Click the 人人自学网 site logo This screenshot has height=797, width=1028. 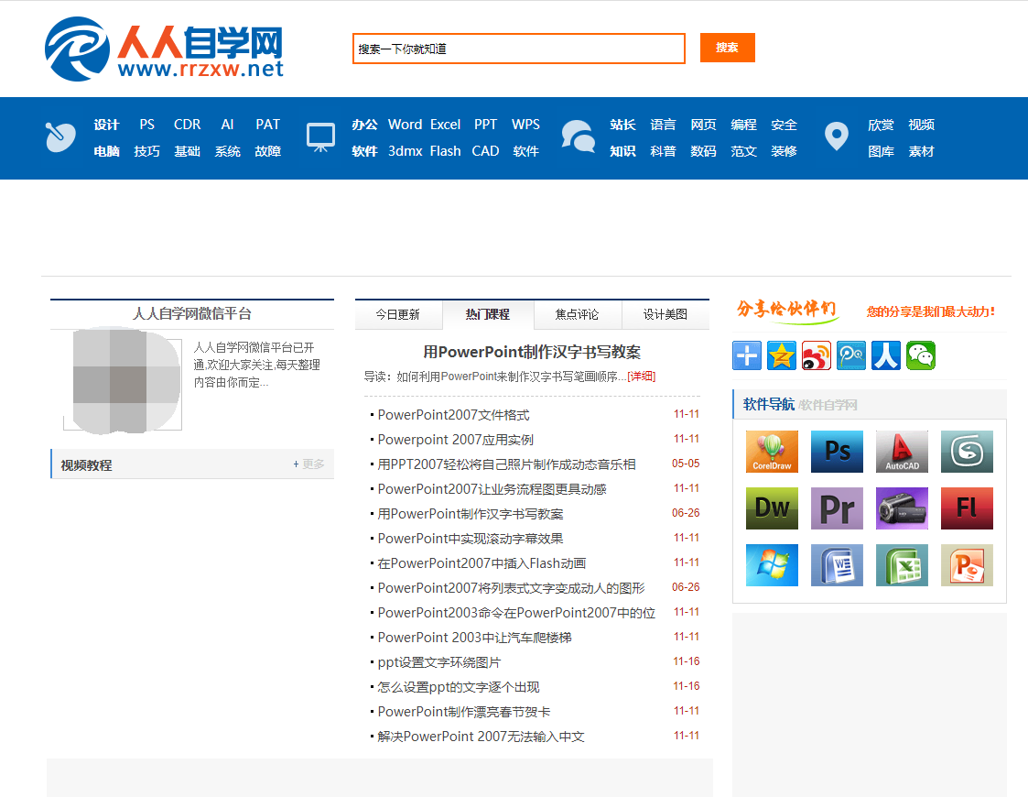coord(164,49)
